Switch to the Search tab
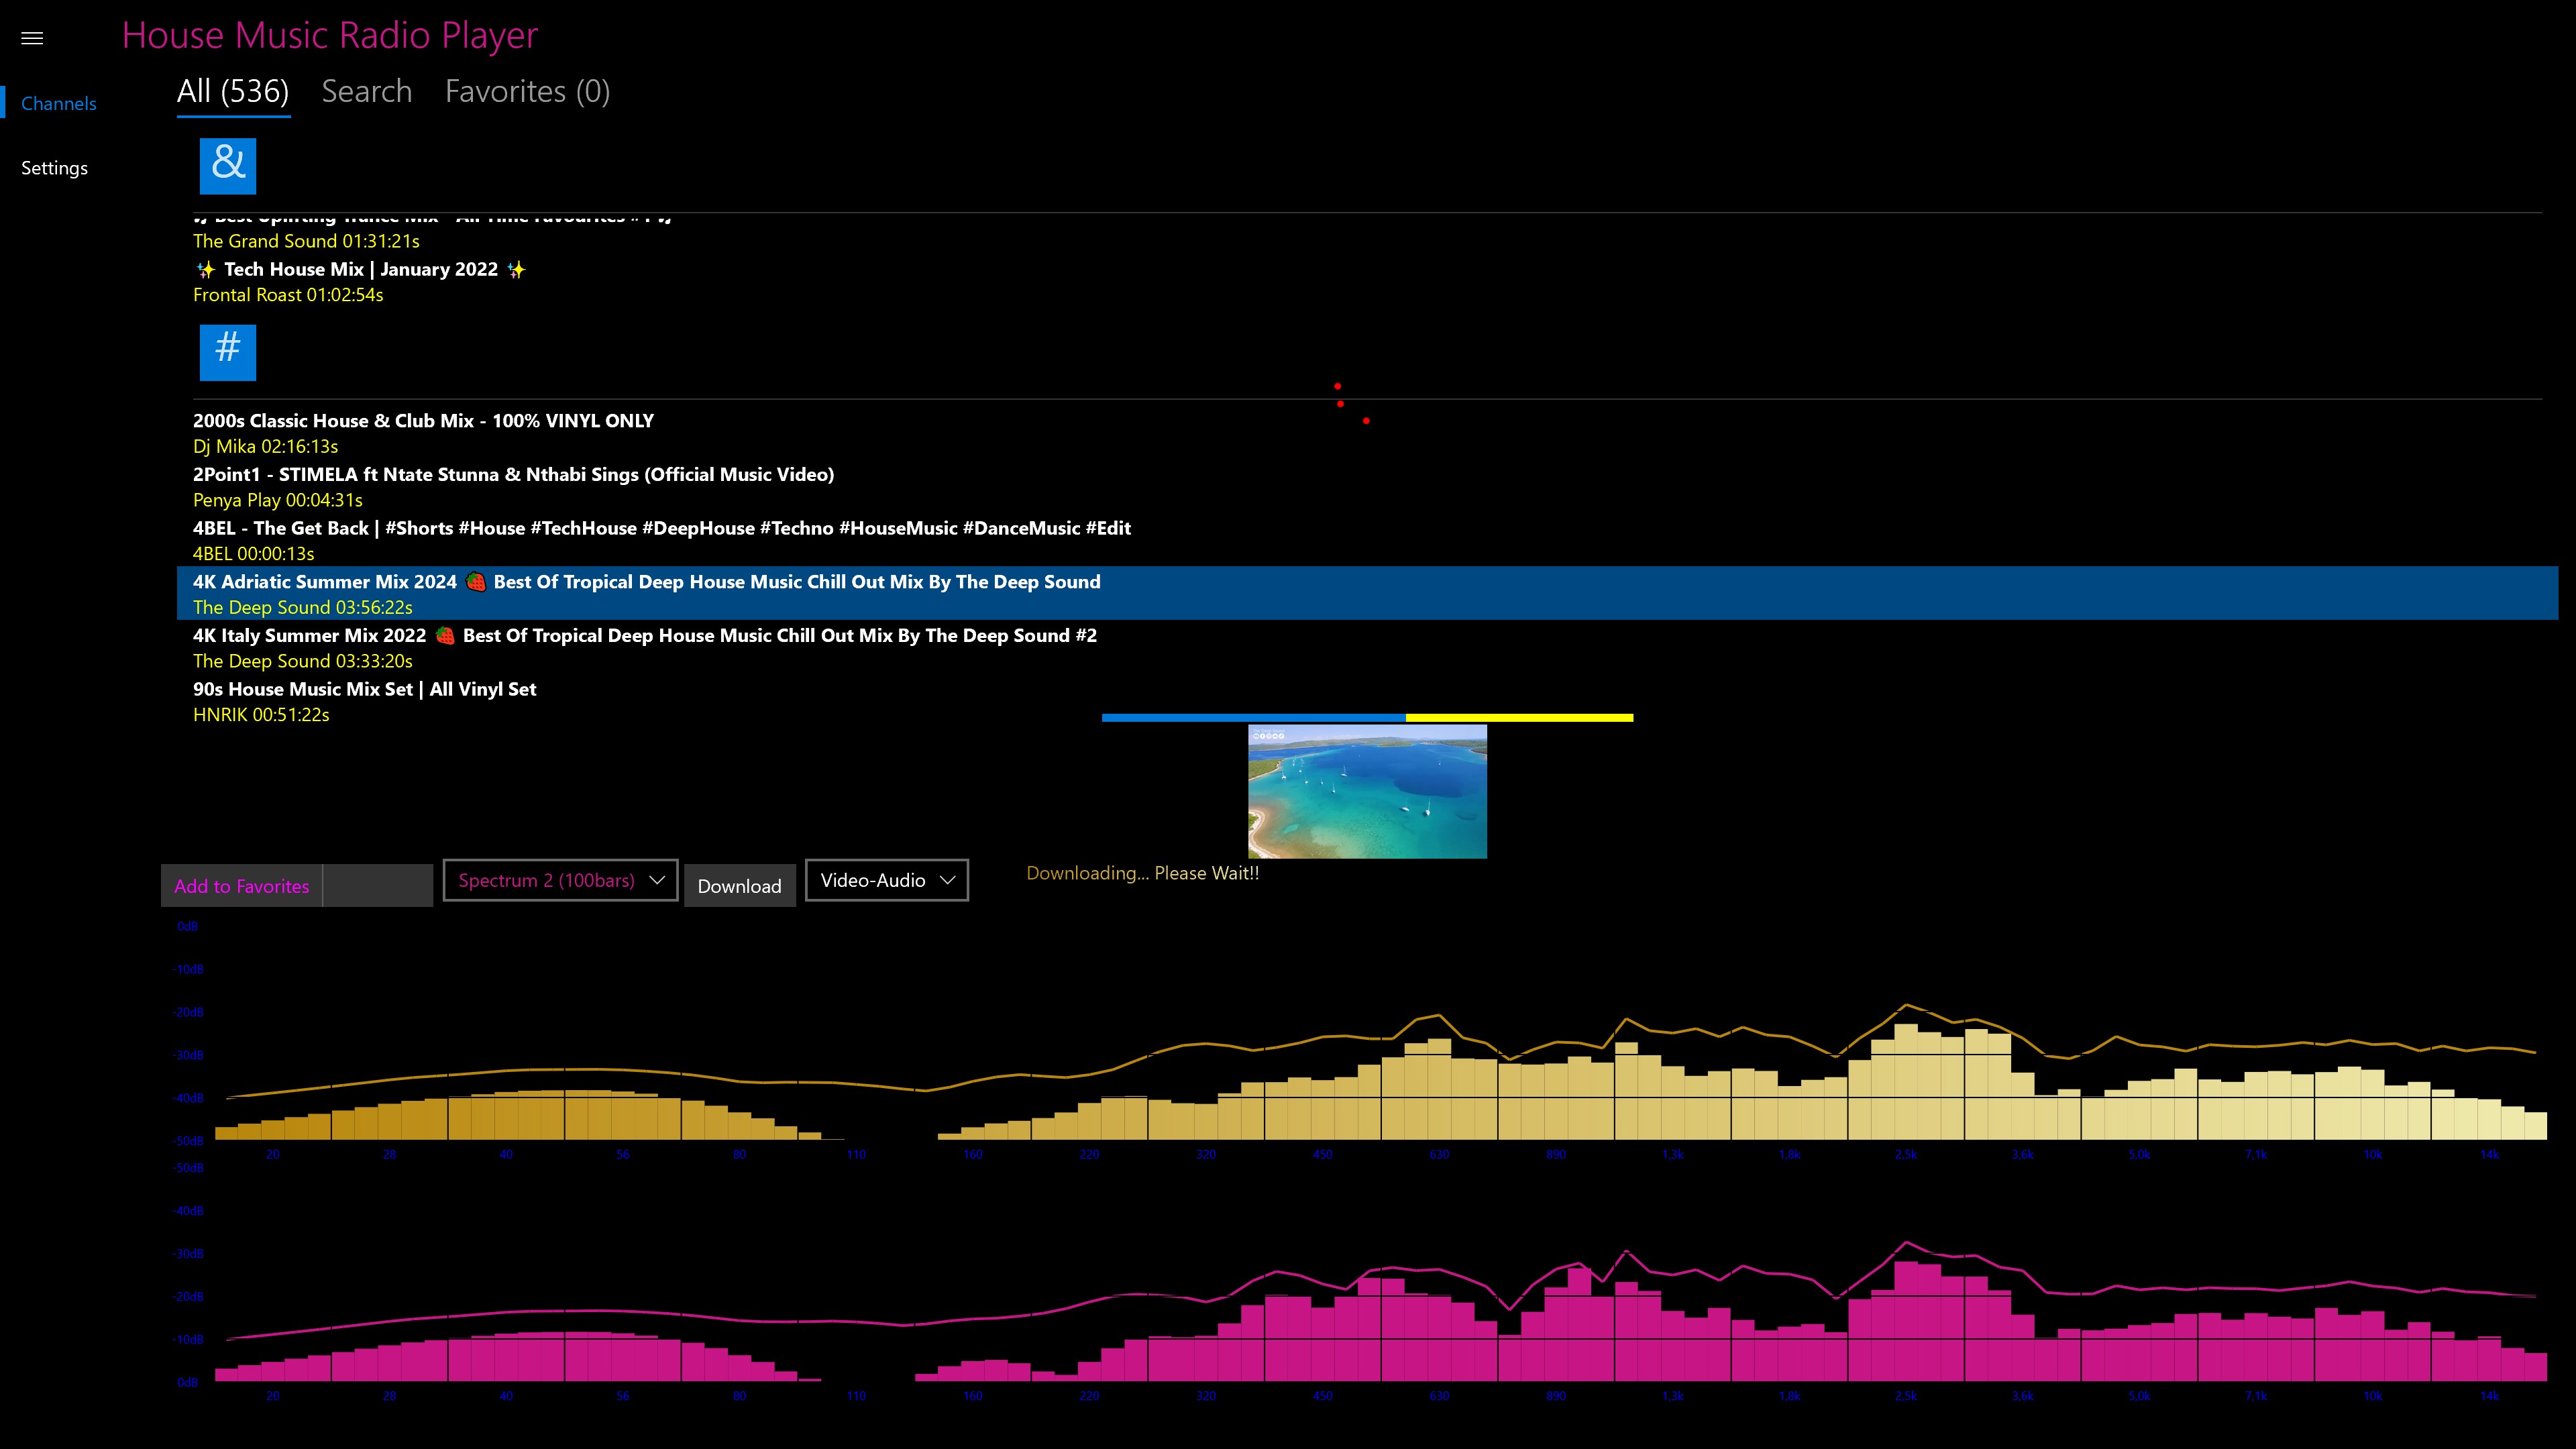 (x=366, y=92)
